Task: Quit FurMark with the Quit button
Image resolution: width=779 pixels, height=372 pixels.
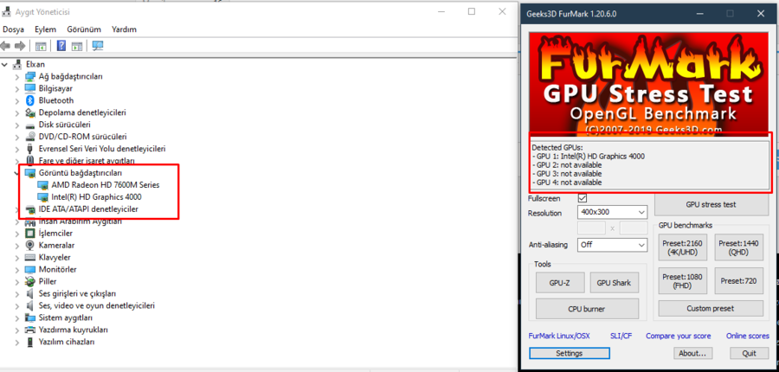Action: pyautogui.click(x=750, y=353)
